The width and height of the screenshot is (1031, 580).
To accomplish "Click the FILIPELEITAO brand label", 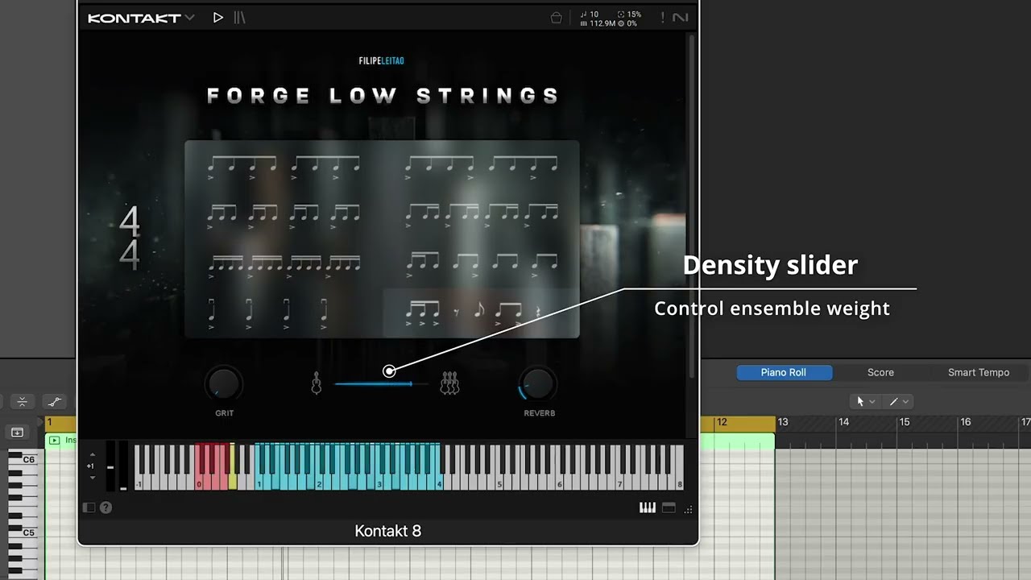I will click(x=381, y=60).
